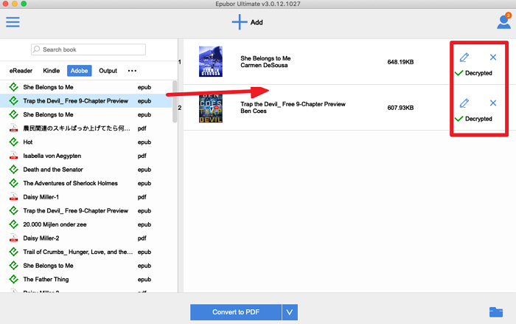The height and width of the screenshot is (324, 516).
Task: Click the Convert to PDF button
Action: (x=236, y=312)
